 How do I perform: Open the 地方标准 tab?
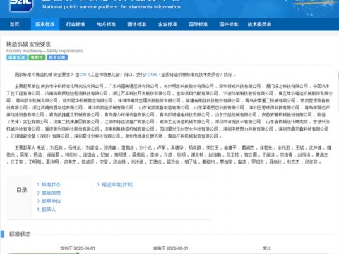[106, 24]
